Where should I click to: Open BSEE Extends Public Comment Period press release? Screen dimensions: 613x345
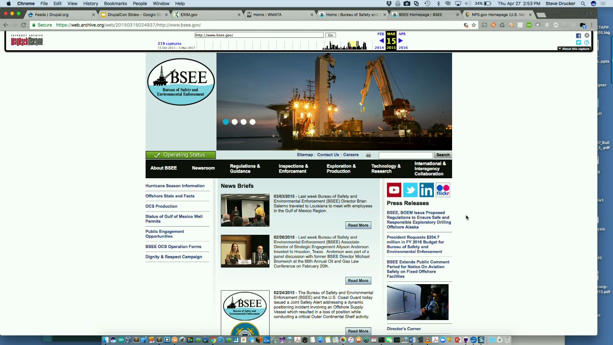click(x=418, y=269)
